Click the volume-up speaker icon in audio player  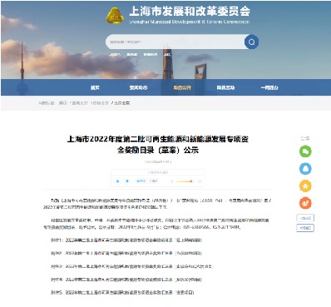(200, 181)
